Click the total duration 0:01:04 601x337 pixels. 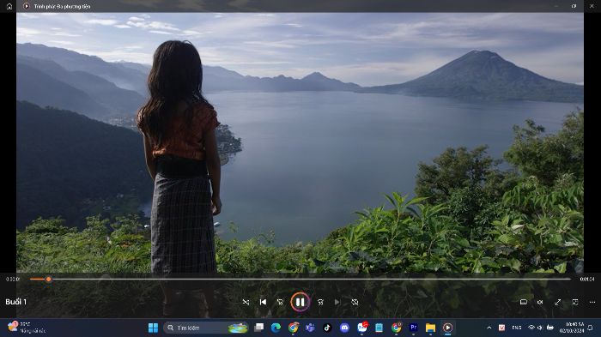point(586,280)
